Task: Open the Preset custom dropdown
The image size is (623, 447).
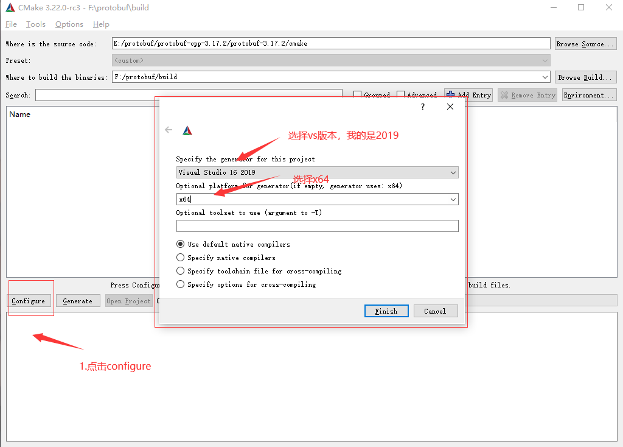Action: [331, 60]
